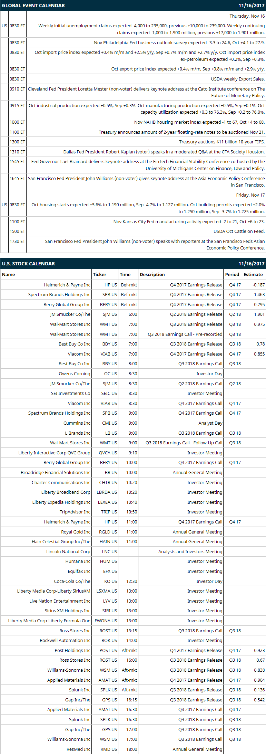Click the Helmerich & Payne estimate -0.187

[x=259, y=285]
